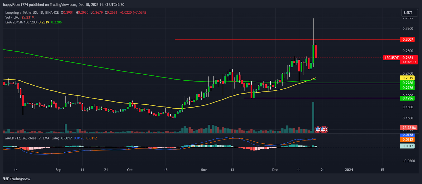This screenshot has height=184, width=422.
Task: Click the 0.0128 value in MACD legend
Action: pos(79,138)
